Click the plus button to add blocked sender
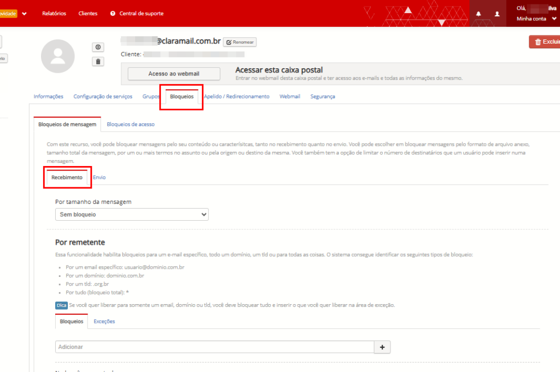 click(x=382, y=347)
